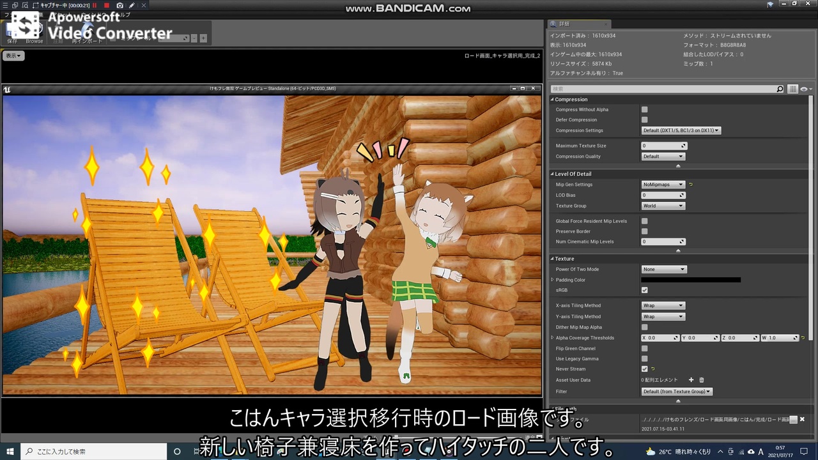Clear Asset User Data with trash icon

pyautogui.click(x=701, y=380)
